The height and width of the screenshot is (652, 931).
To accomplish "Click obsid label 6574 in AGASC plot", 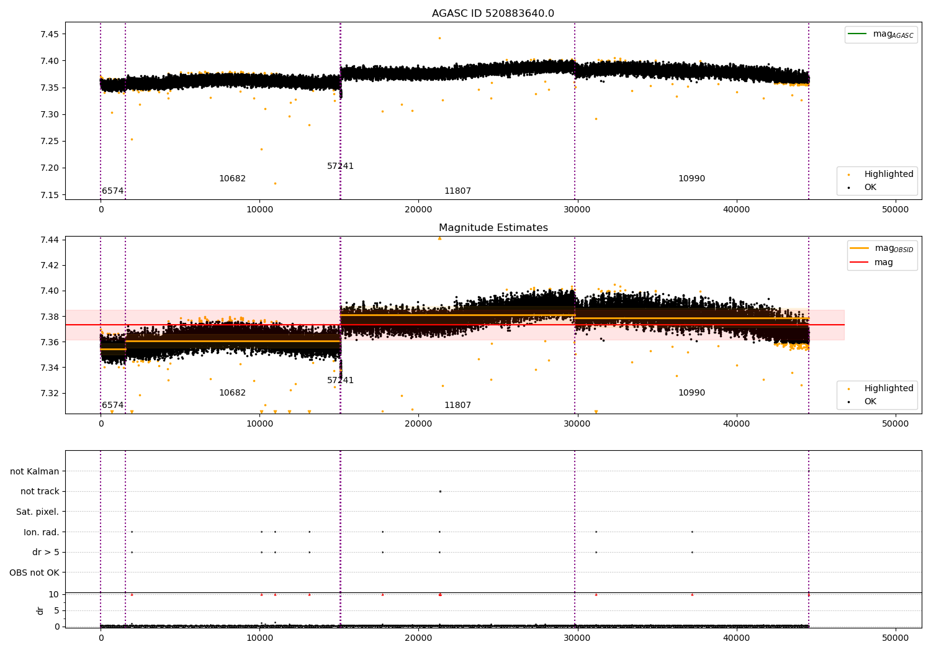I will (112, 191).
